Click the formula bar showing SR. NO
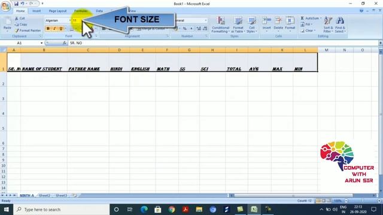 (223, 43)
